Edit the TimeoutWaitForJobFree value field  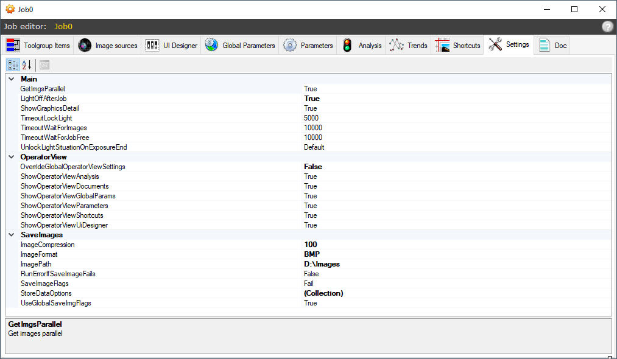[x=457, y=138]
